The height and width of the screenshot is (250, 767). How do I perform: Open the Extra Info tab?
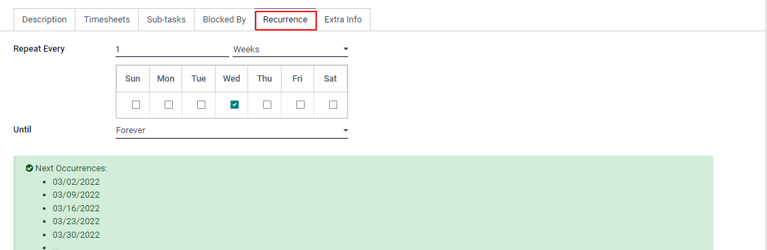(343, 20)
